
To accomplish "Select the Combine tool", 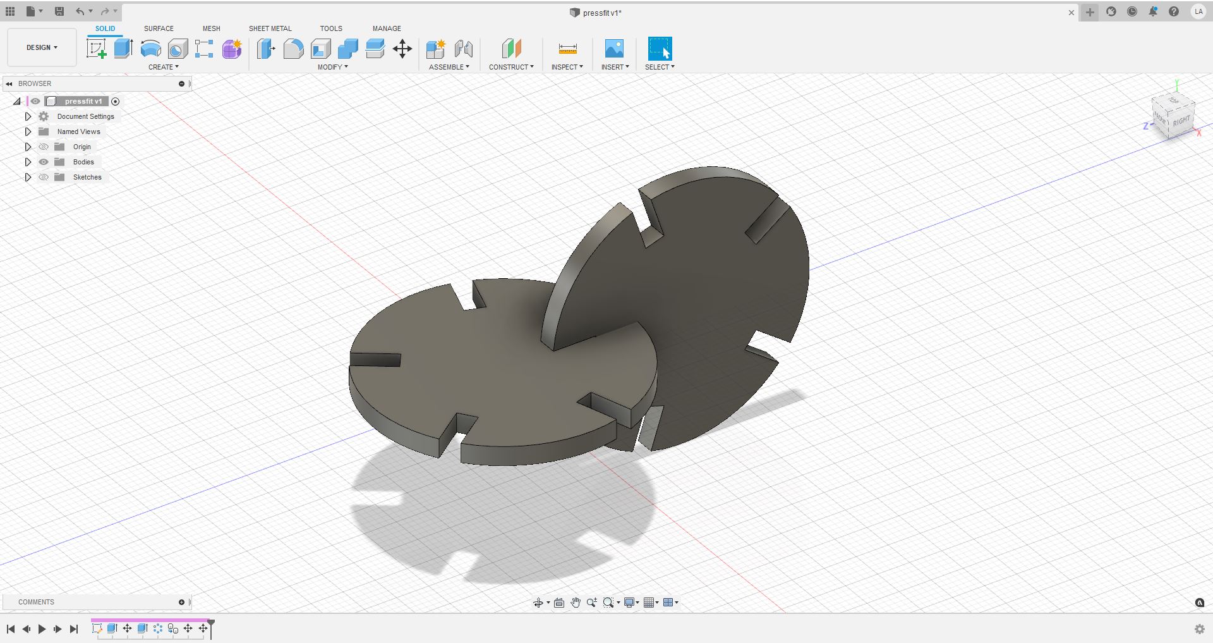I will coord(348,49).
